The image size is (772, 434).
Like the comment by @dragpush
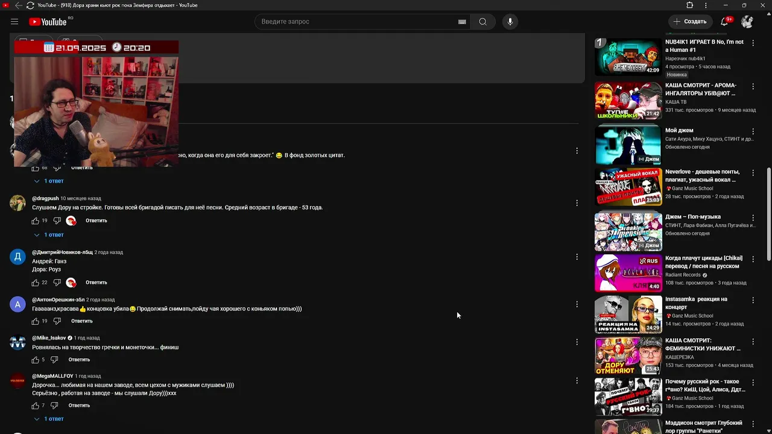pyautogui.click(x=35, y=221)
